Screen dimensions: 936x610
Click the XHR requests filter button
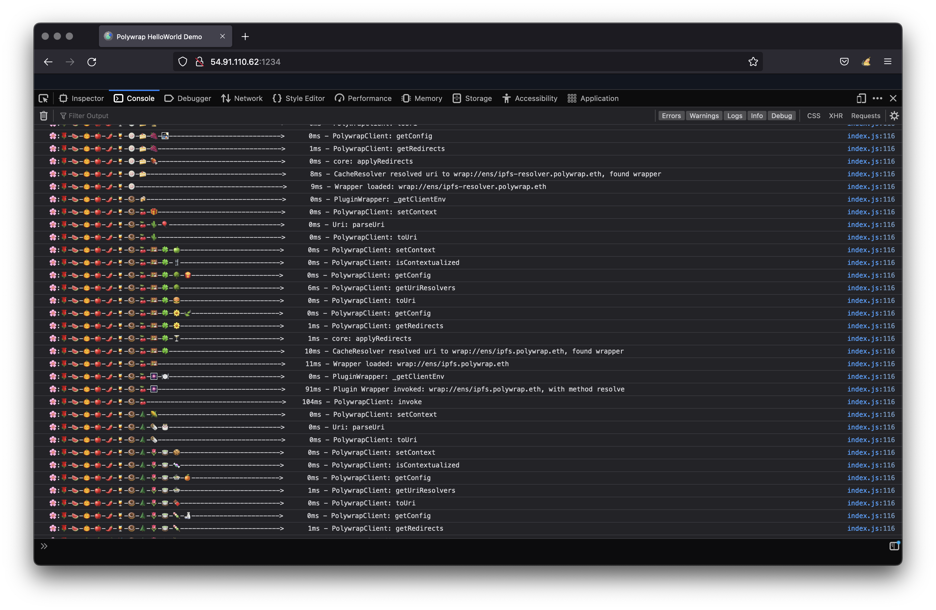[836, 115]
